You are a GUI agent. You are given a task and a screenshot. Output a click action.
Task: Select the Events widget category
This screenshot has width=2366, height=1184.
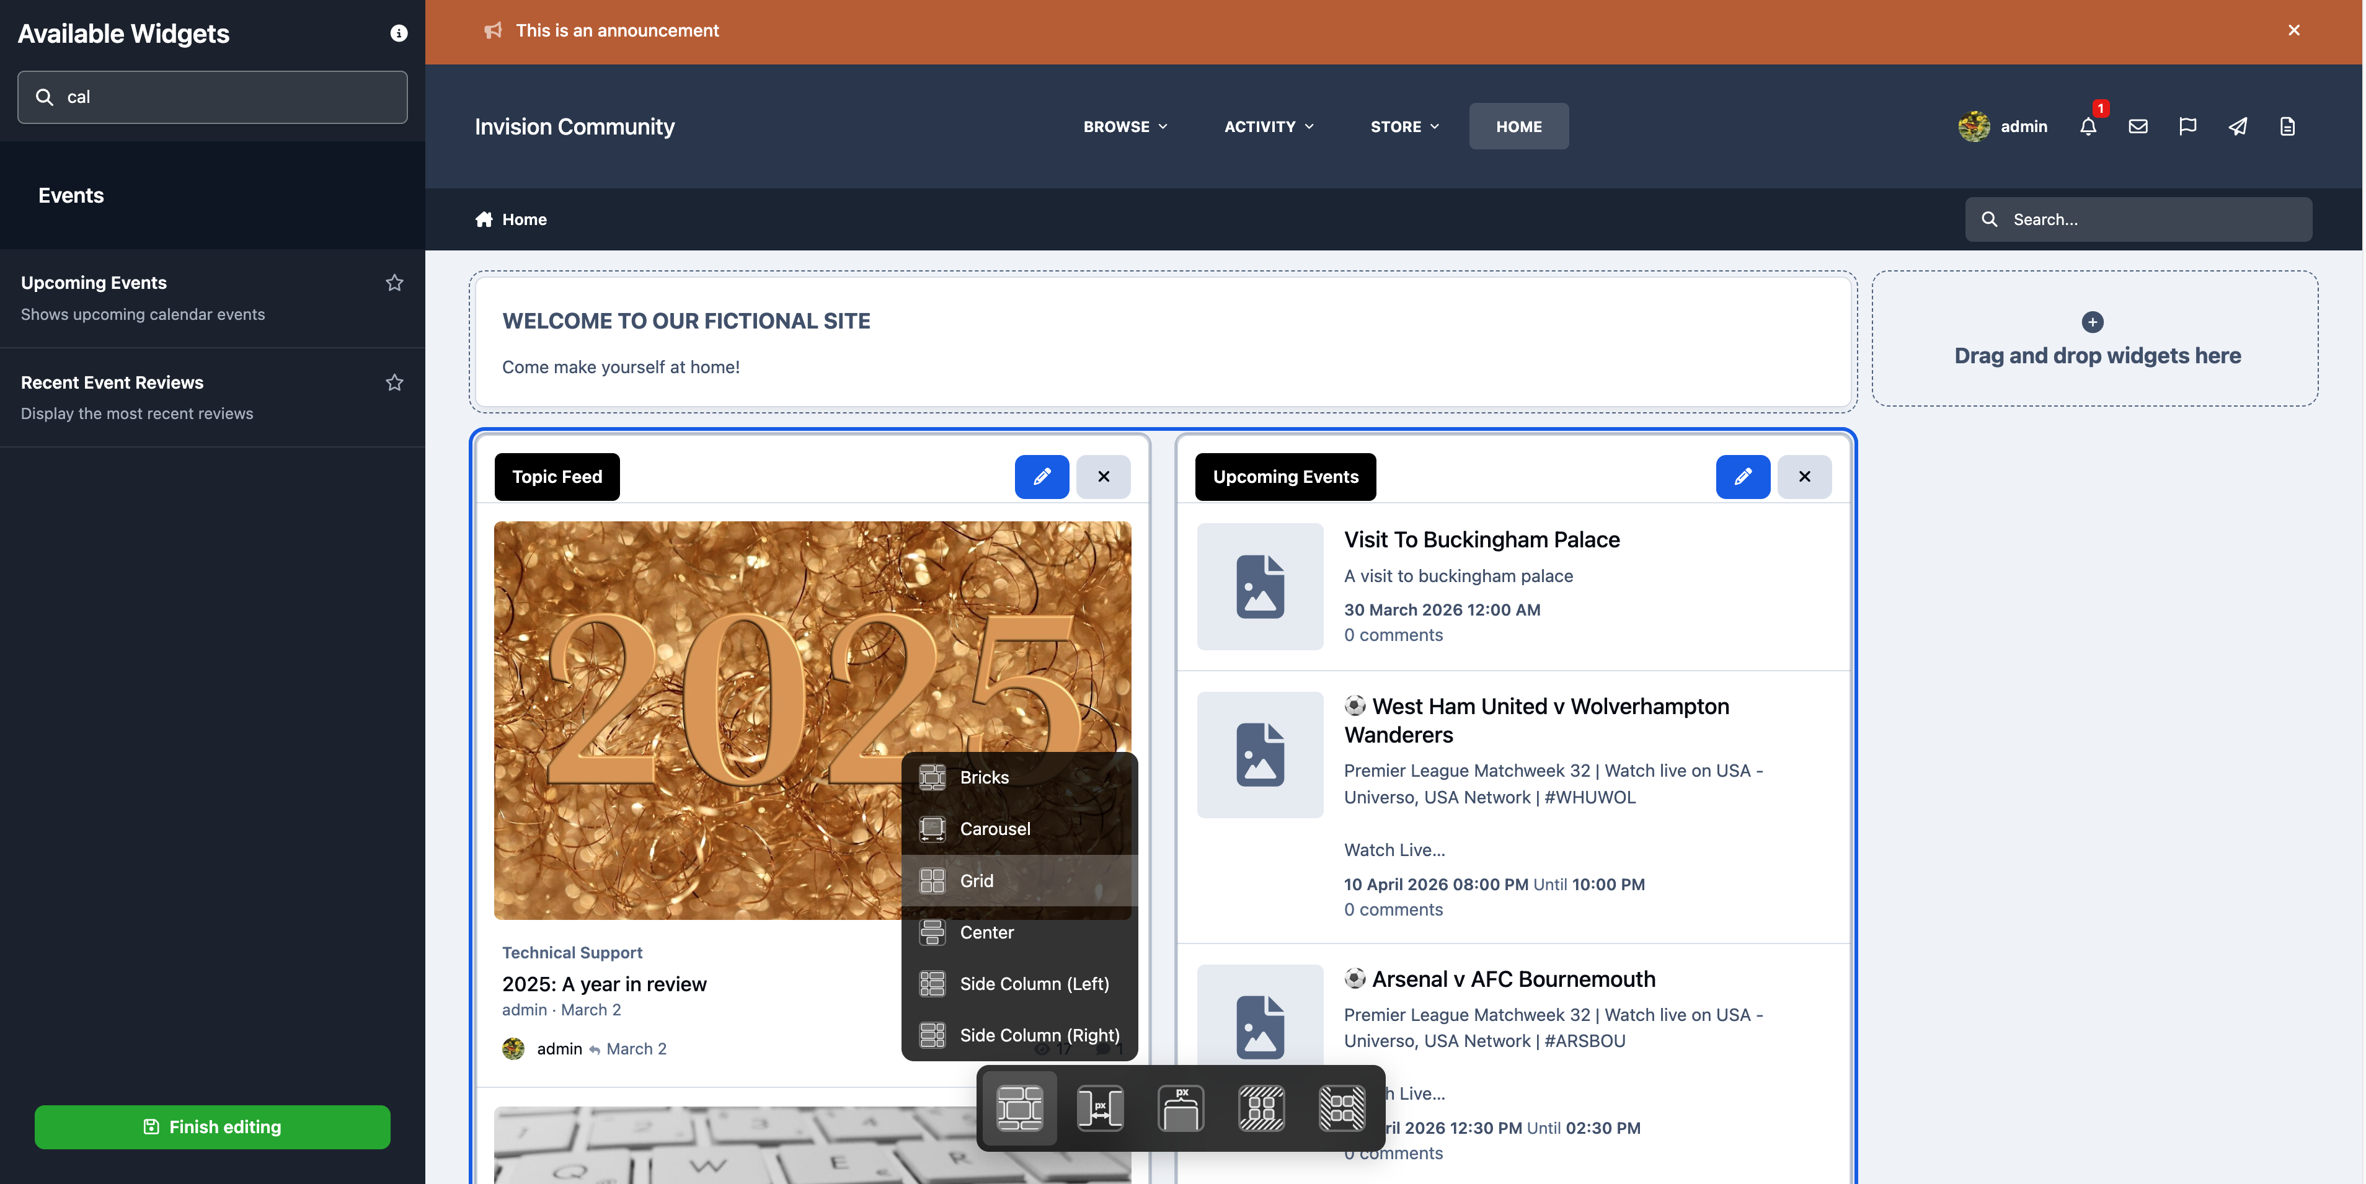212,196
